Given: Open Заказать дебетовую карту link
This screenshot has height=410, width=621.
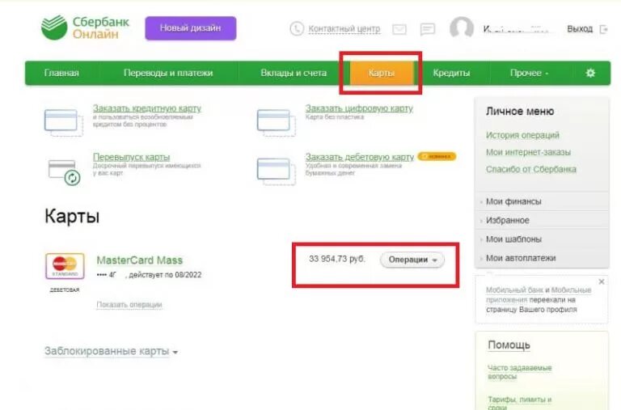Looking at the screenshot, I should point(360,157).
